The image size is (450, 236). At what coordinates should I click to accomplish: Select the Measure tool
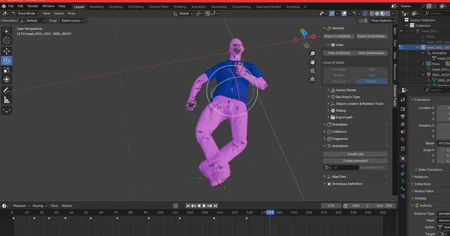point(6,100)
